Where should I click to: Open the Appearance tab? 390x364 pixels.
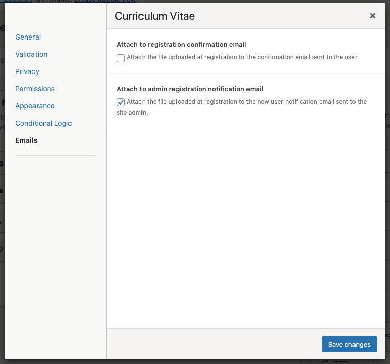click(x=35, y=106)
